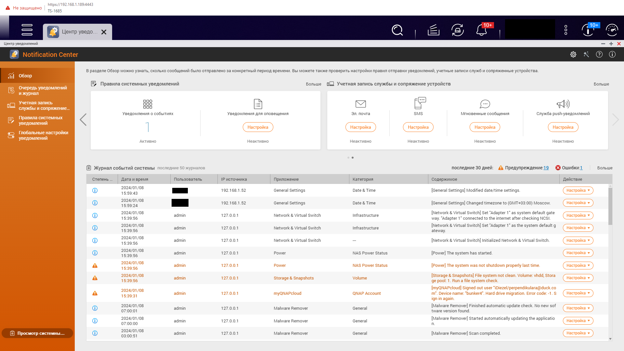Click the event log vertical scrollbar
This screenshot has width=624, height=351.
610,206
